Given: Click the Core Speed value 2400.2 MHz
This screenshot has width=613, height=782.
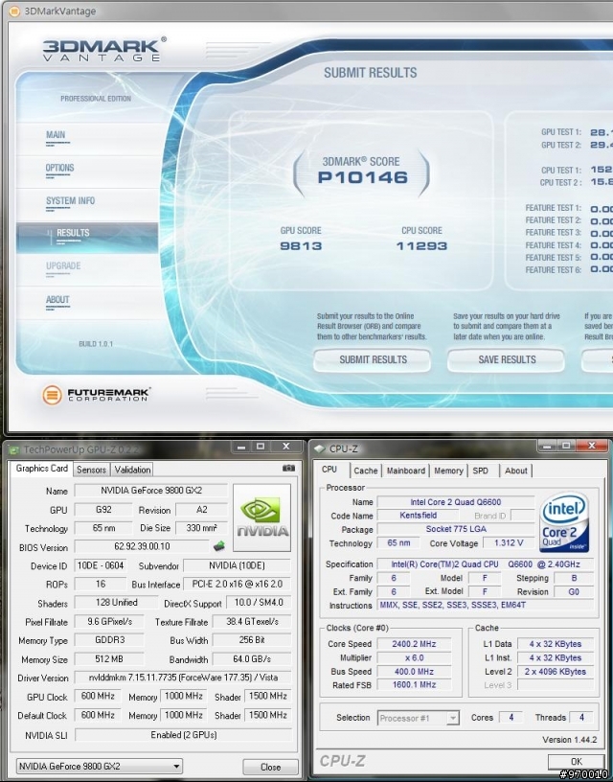Looking at the screenshot, I should pyautogui.click(x=414, y=644).
